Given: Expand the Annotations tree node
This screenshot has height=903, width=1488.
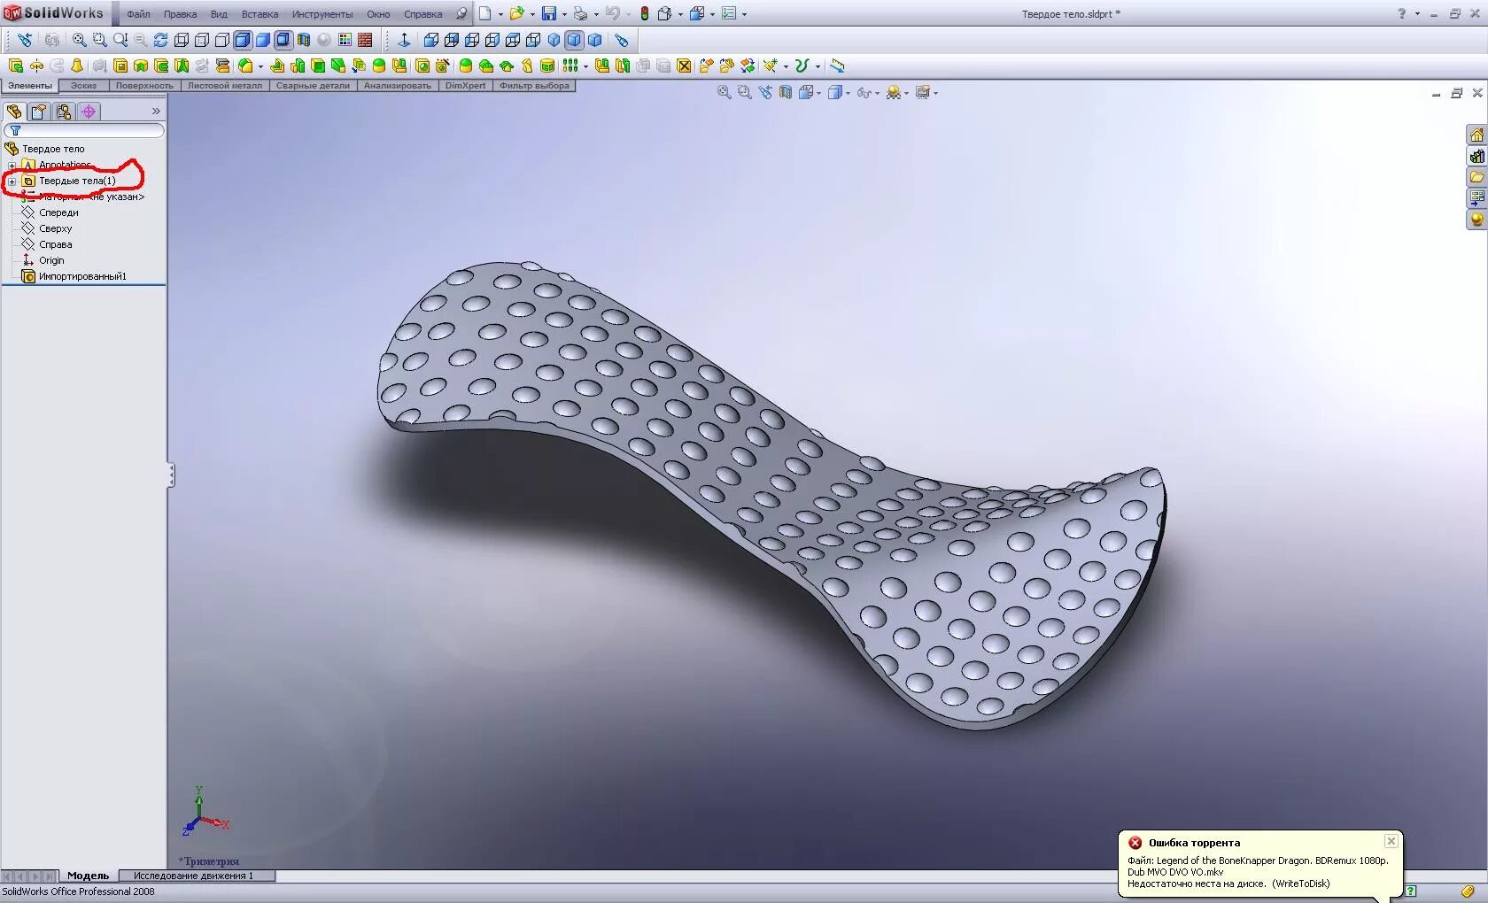Looking at the screenshot, I should [x=12, y=166].
